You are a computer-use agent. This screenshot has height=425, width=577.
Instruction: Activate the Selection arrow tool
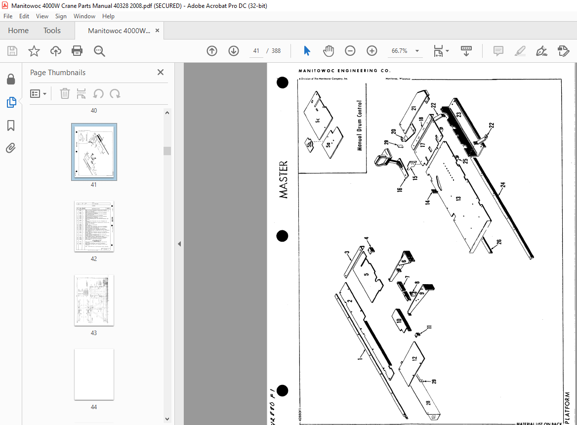(x=307, y=51)
